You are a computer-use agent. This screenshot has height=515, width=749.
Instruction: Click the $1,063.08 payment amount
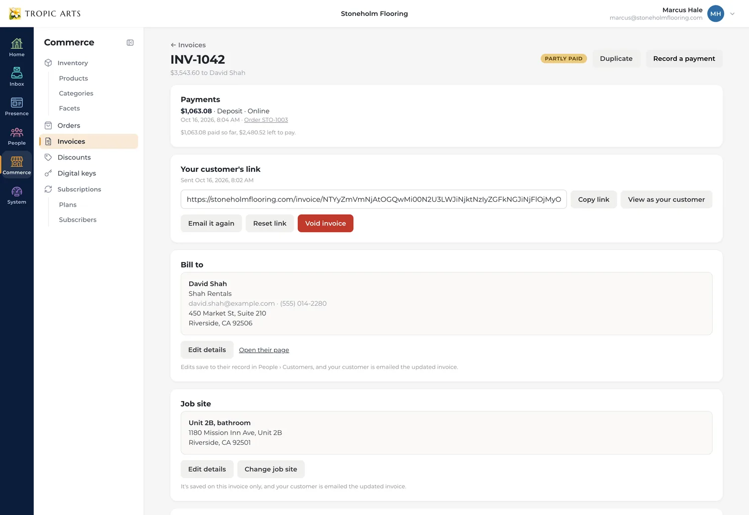[196, 111]
